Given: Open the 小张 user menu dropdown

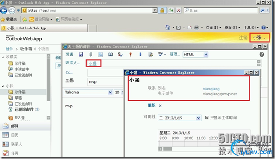Looking at the screenshot, I should pos(259,38).
